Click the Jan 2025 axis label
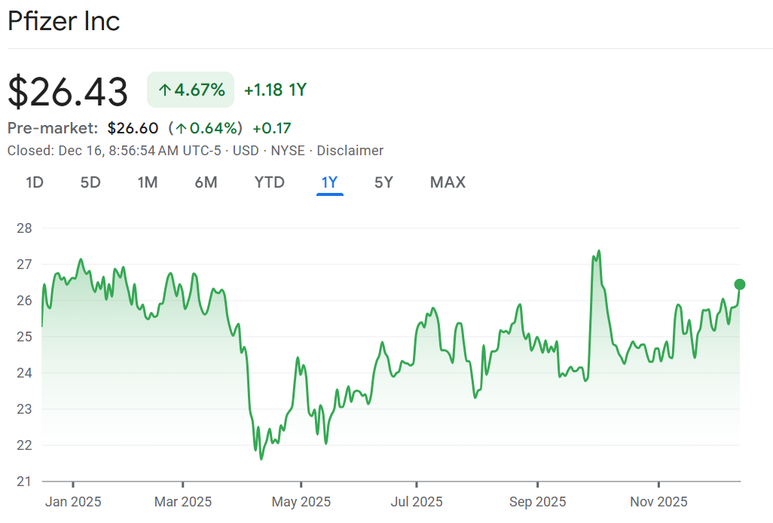The width and height of the screenshot is (773, 523). [x=73, y=502]
